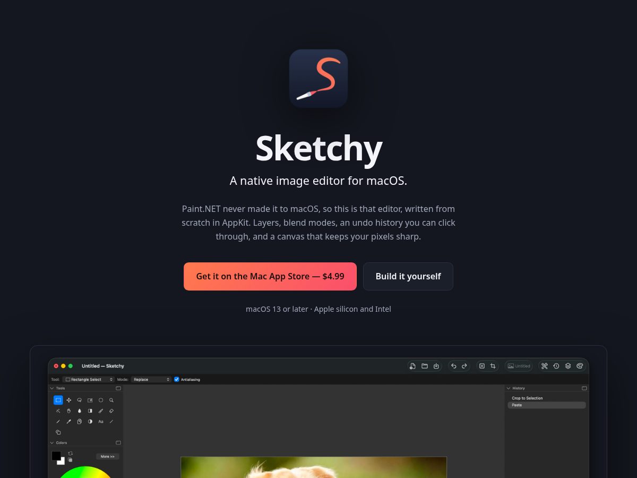The image size is (637, 478).
Task: Detach the History panel window icon
Action: click(x=584, y=388)
